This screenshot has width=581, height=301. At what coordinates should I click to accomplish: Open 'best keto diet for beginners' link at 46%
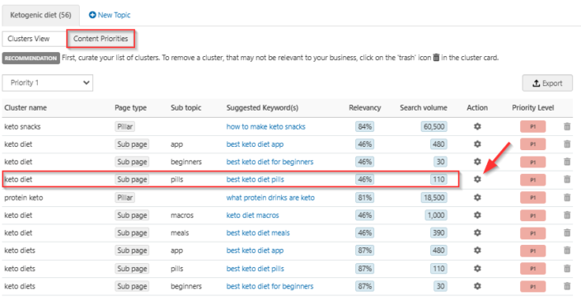(x=269, y=162)
